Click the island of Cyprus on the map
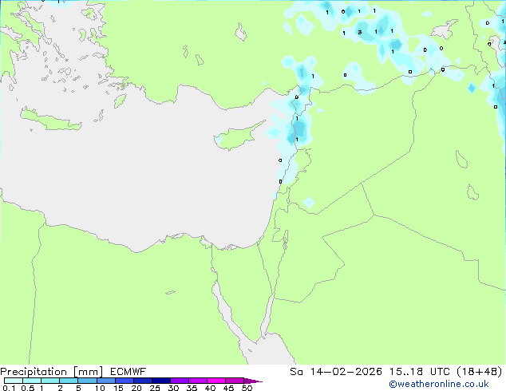Screen dimensions: 506x391 pos(237,137)
